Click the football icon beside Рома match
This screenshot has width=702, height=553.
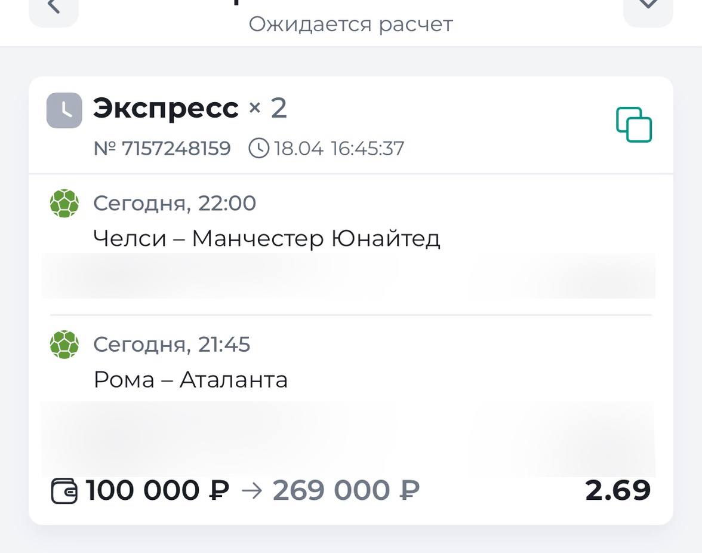click(x=64, y=345)
